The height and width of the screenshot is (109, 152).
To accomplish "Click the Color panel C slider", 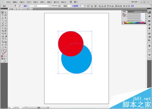I will (134, 14).
